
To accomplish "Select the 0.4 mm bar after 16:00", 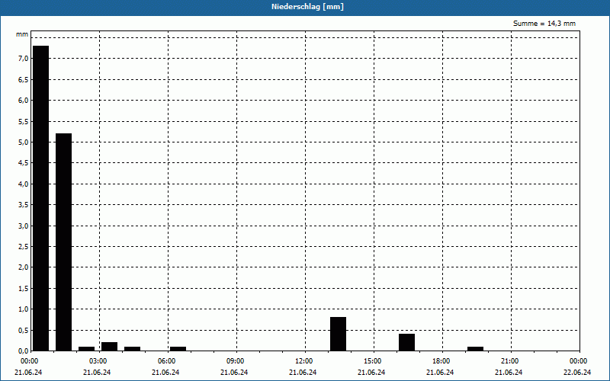I will point(406,342).
